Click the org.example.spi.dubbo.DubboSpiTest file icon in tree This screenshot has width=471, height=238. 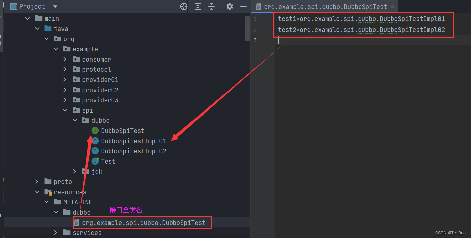[x=77, y=223]
